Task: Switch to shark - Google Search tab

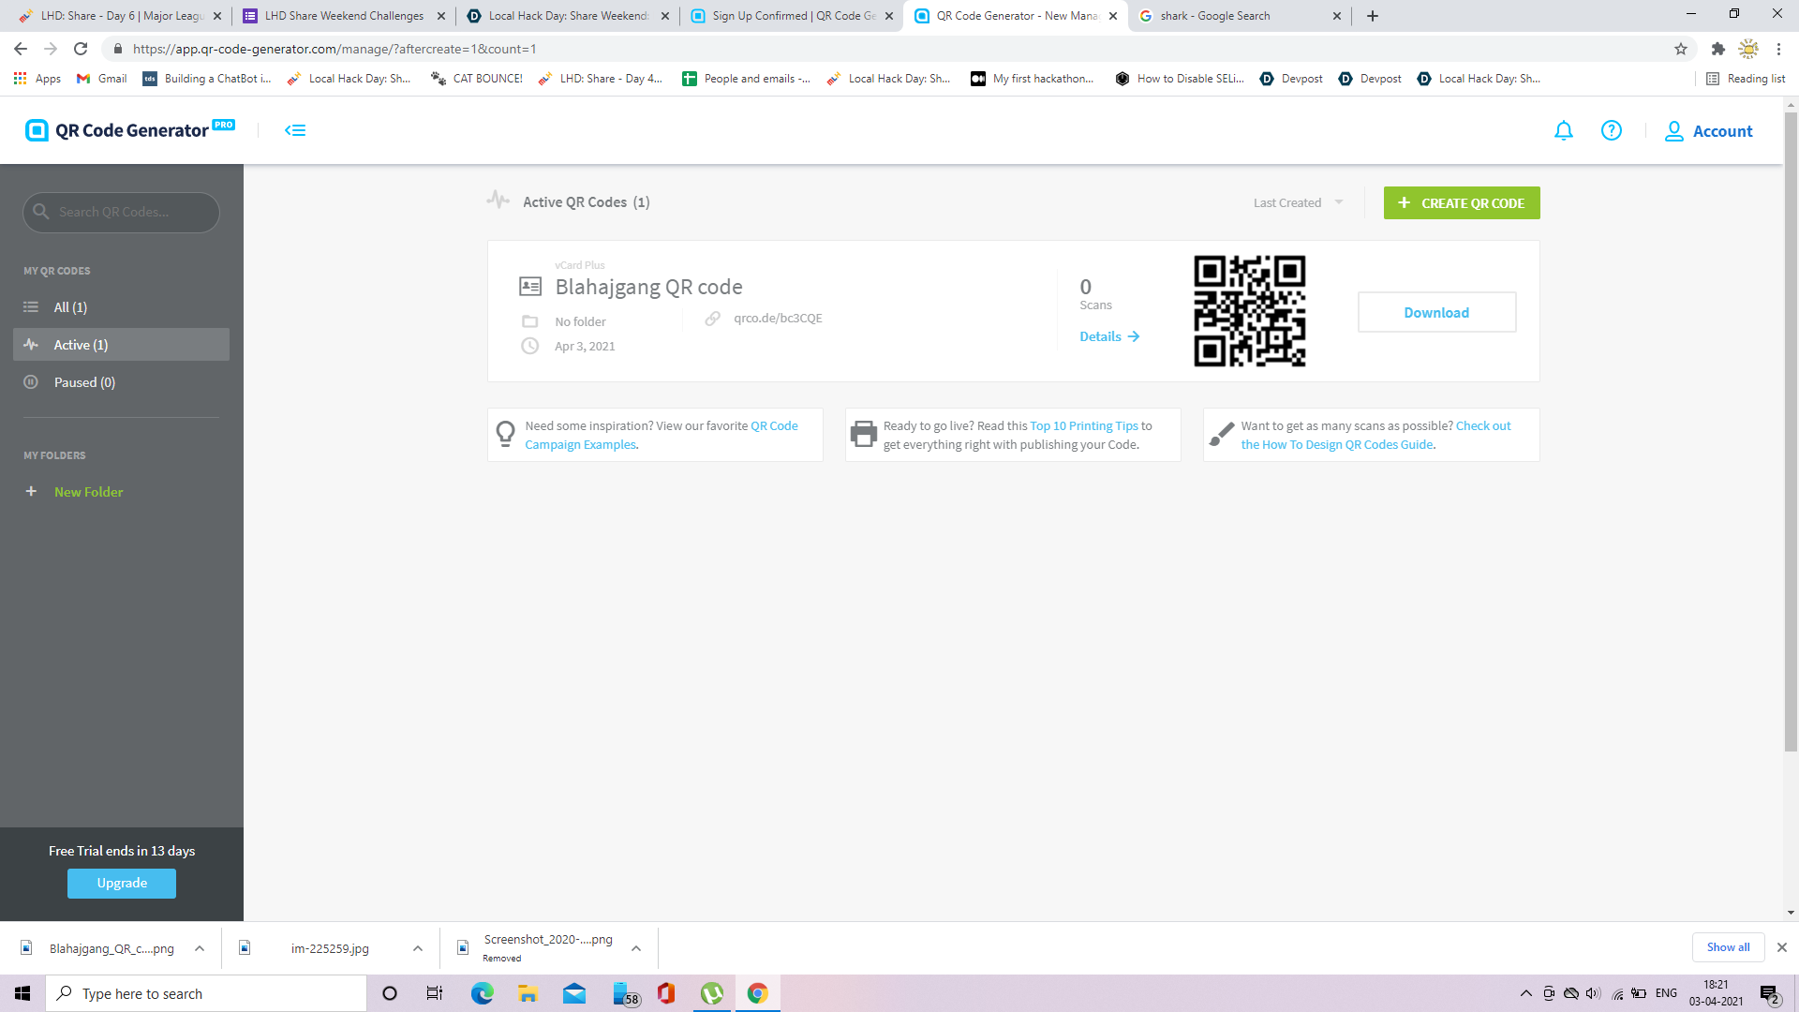Action: click(1214, 16)
